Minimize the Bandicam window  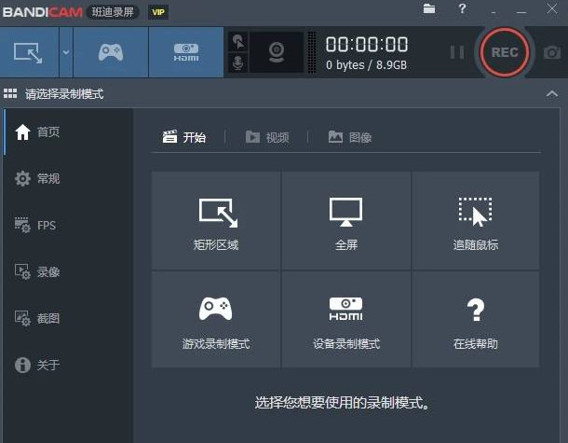point(521,12)
